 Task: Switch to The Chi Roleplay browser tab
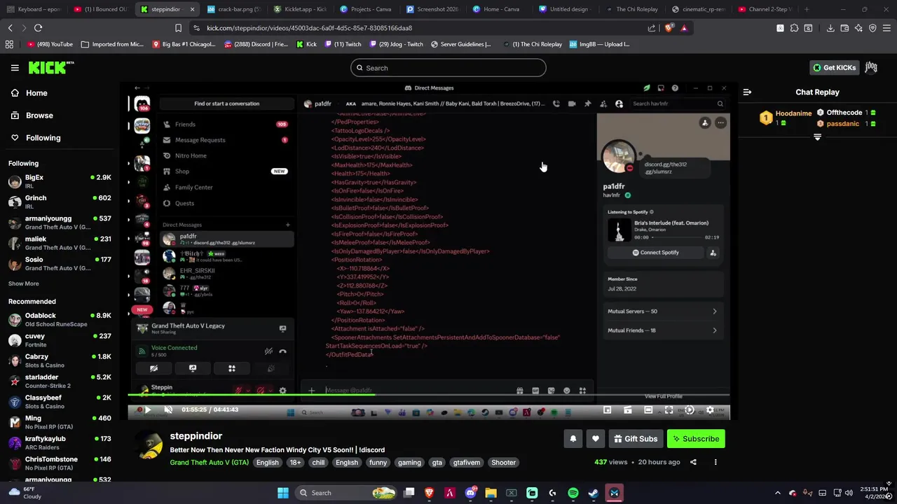(633, 9)
